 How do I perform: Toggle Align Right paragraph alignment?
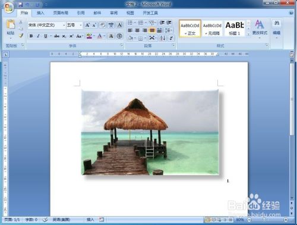(145, 30)
